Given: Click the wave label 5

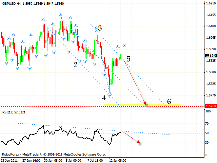Looking at the screenshot, I should pos(128,59).
